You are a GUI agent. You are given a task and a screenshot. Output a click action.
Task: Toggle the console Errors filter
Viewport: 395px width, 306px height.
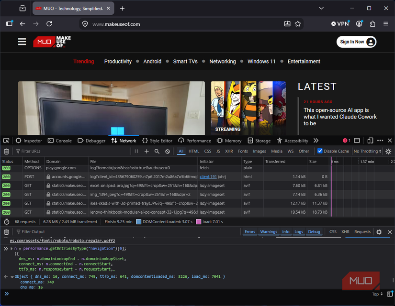(250, 232)
